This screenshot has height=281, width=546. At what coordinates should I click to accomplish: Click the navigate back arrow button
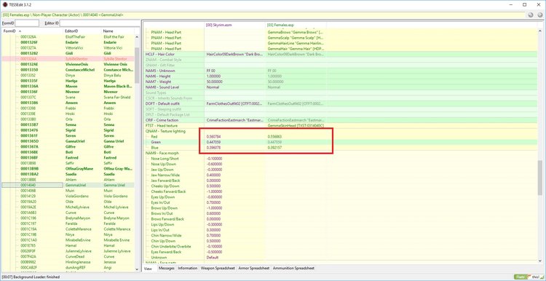coord(531,15)
